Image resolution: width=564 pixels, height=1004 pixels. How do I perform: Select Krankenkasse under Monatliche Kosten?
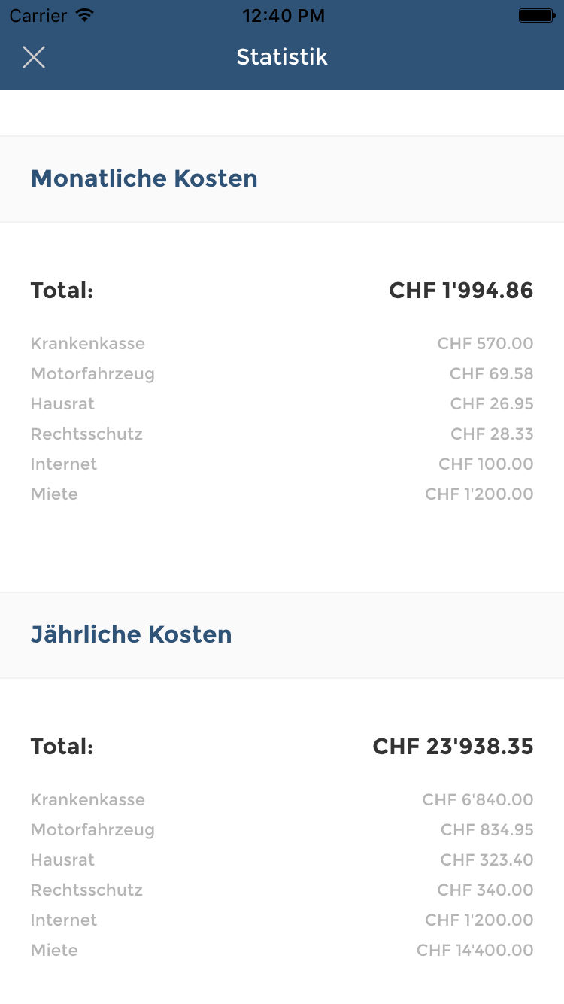point(87,344)
